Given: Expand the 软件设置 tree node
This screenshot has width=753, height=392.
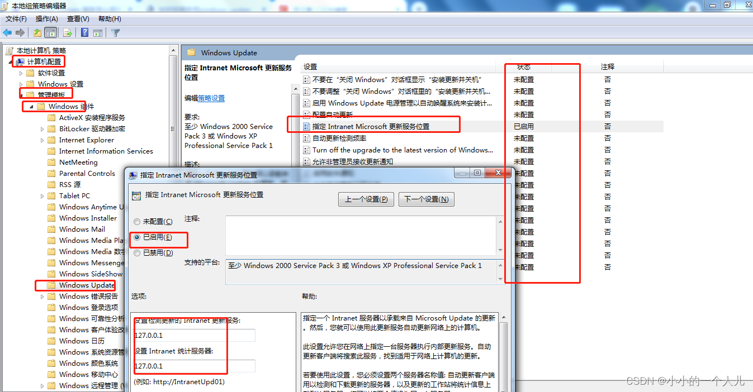Looking at the screenshot, I should coord(21,73).
